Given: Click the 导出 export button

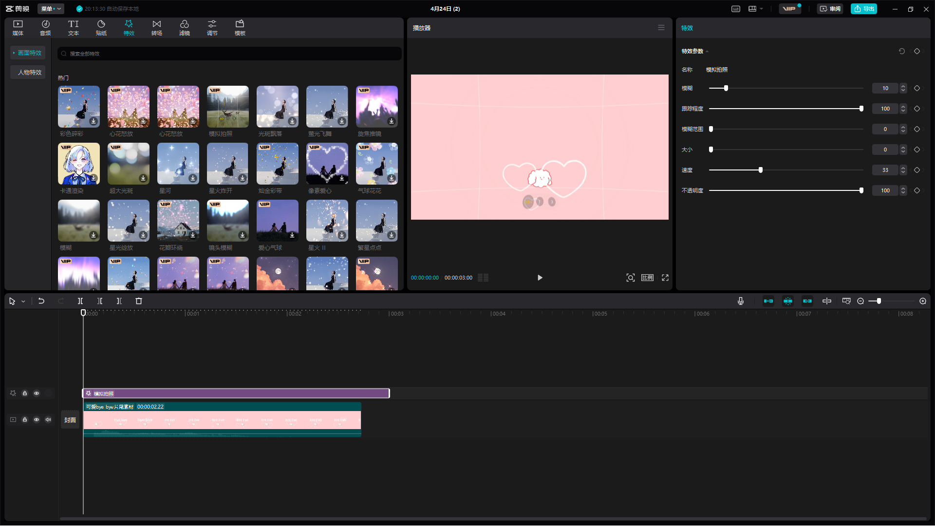Looking at the screenshot, I should [863, 9].
